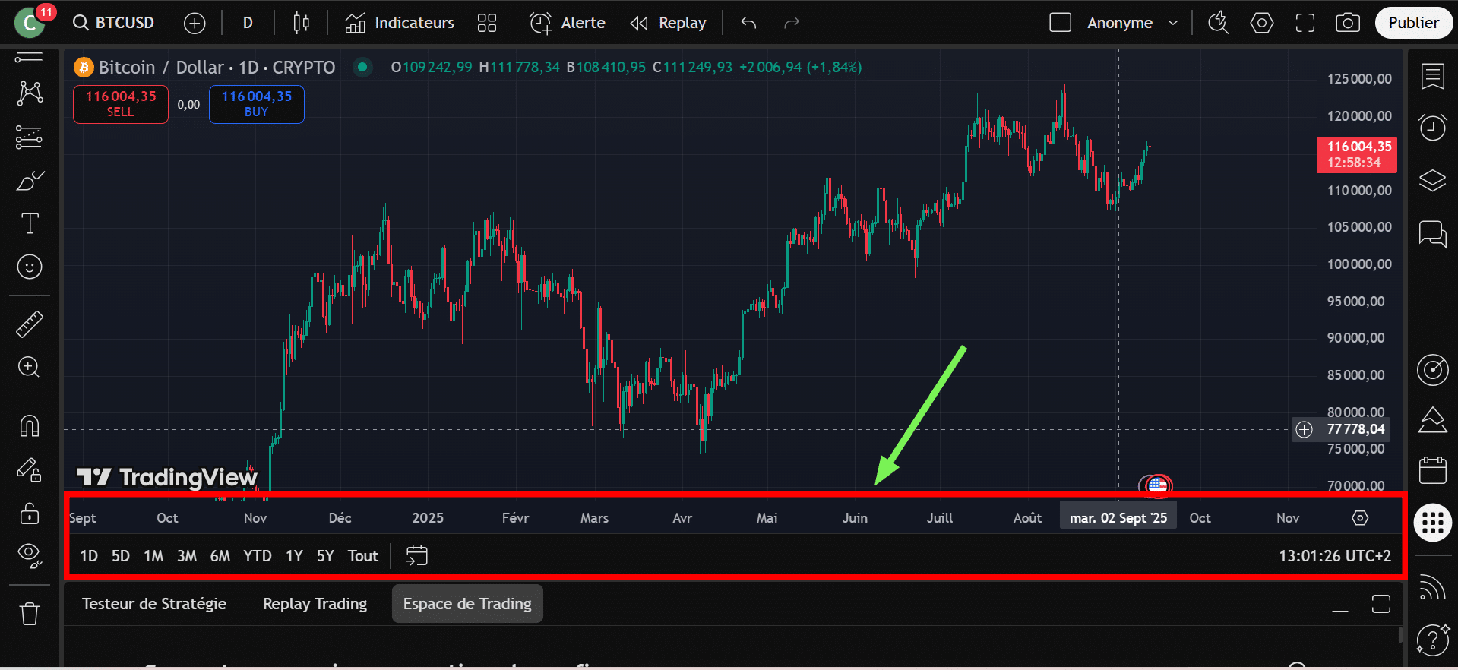Viewport: 1458px width, 670px height.
Task: Toggle fullscreen mode
Action: pyautogui.click(x=1305, y=23)
